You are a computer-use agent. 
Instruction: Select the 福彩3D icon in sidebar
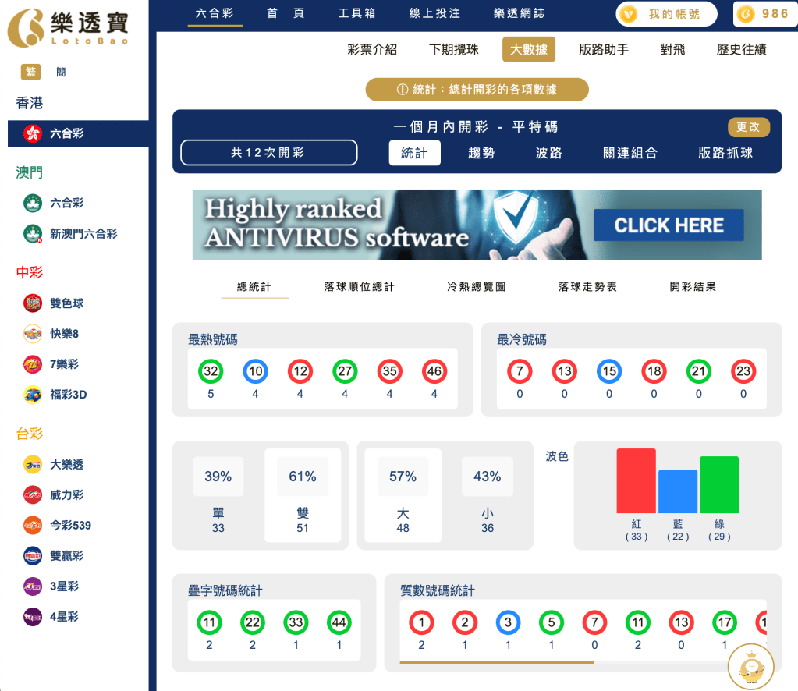(x=32, y=395)
